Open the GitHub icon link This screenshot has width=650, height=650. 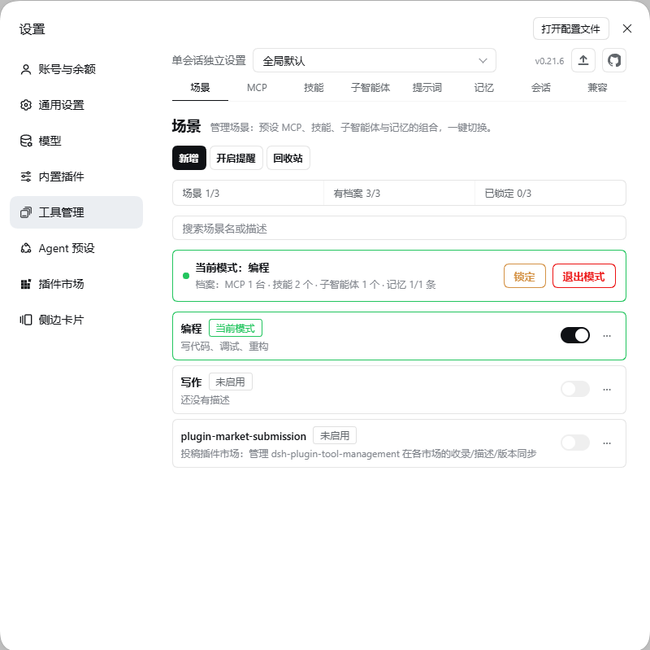(x=614, y=60)
